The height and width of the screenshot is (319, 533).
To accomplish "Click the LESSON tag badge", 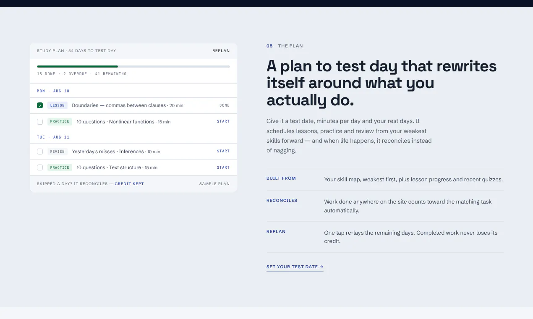I will pyautogui.click(x=57, y=105).
